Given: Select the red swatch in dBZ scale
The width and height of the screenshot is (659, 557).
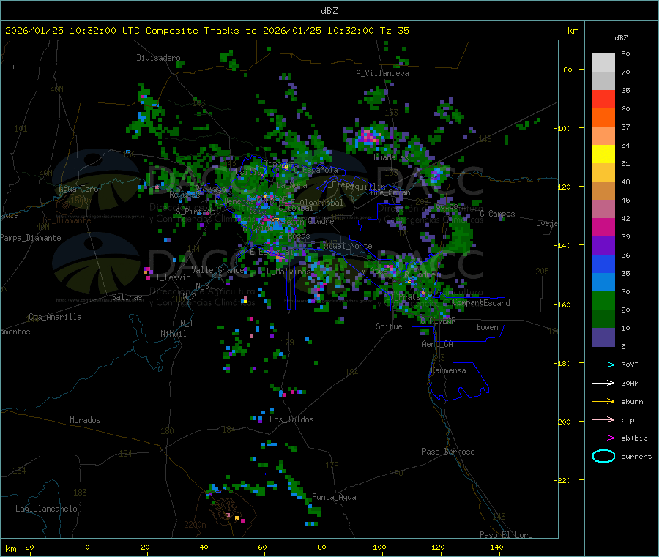Looking at the screenshot, I should tap(603, 99).
